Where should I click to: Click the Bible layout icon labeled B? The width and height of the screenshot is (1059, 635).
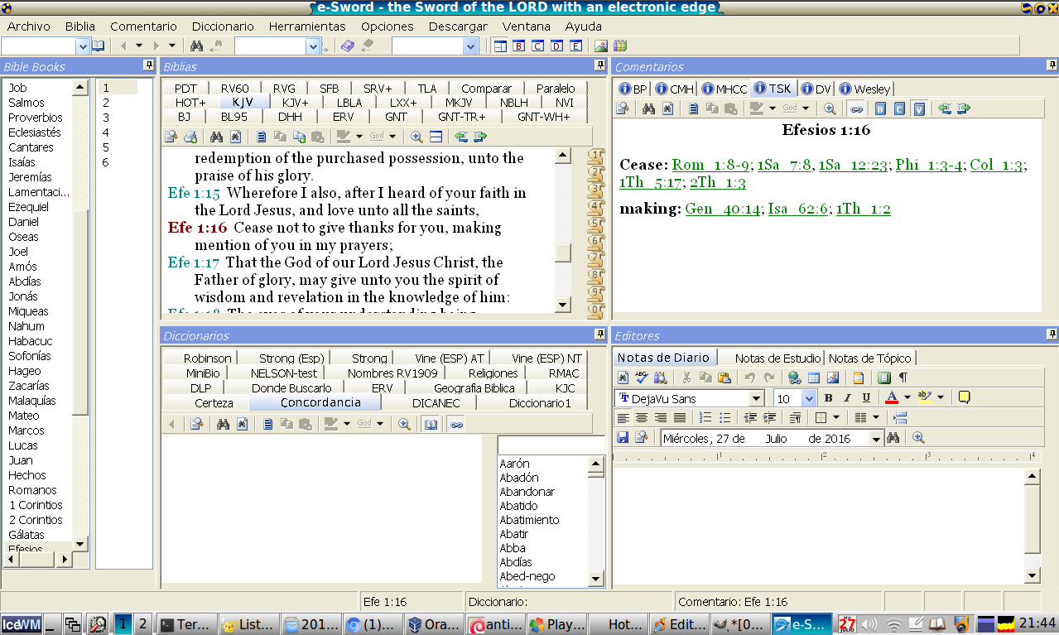[519, 46]
